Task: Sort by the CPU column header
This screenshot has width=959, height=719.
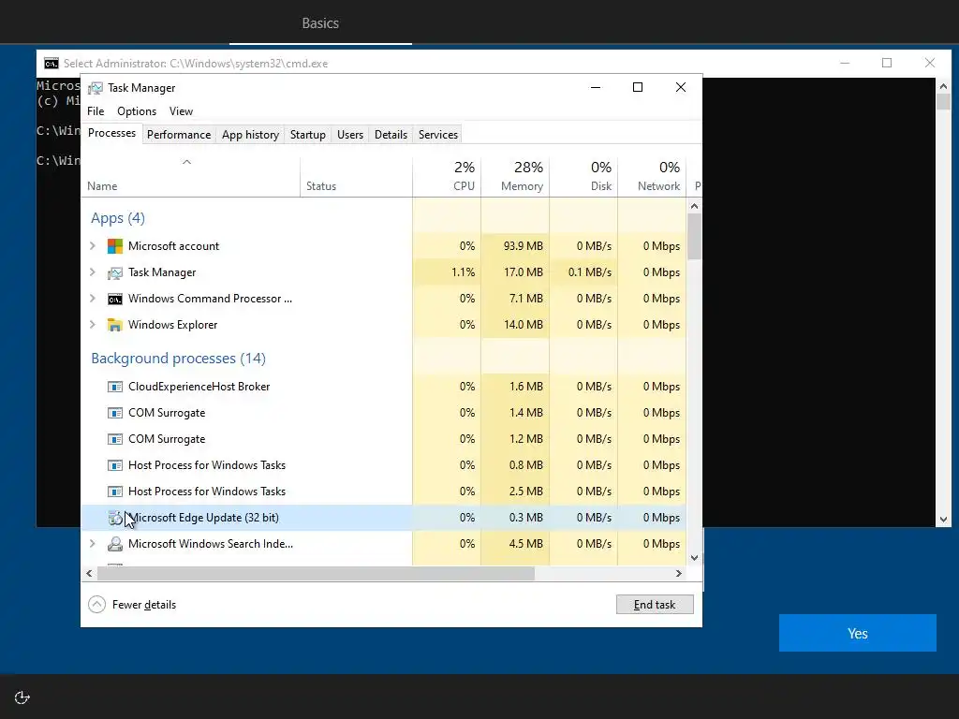Action: [447, 177]
